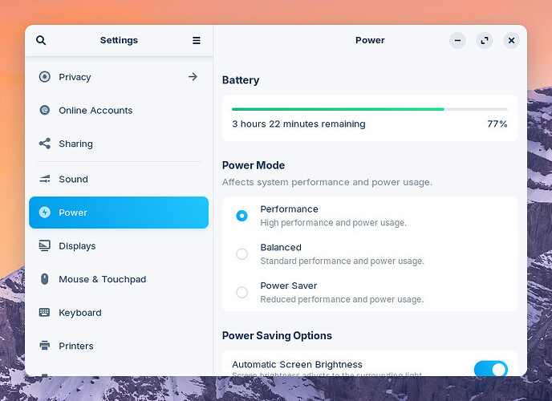Expand Privacy submenu with arrow
Screen dimensions: 552x401
pos(193,77)
